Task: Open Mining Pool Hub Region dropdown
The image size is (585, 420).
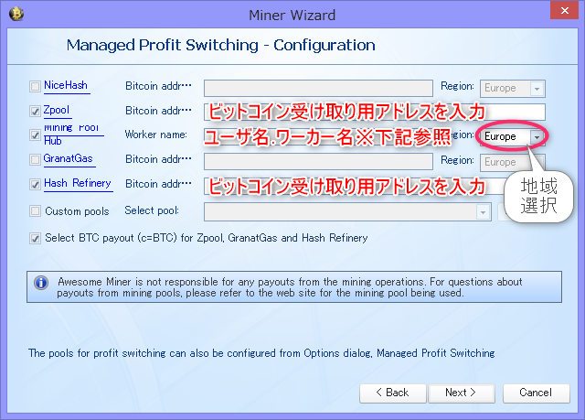Action: click(537, 137)
